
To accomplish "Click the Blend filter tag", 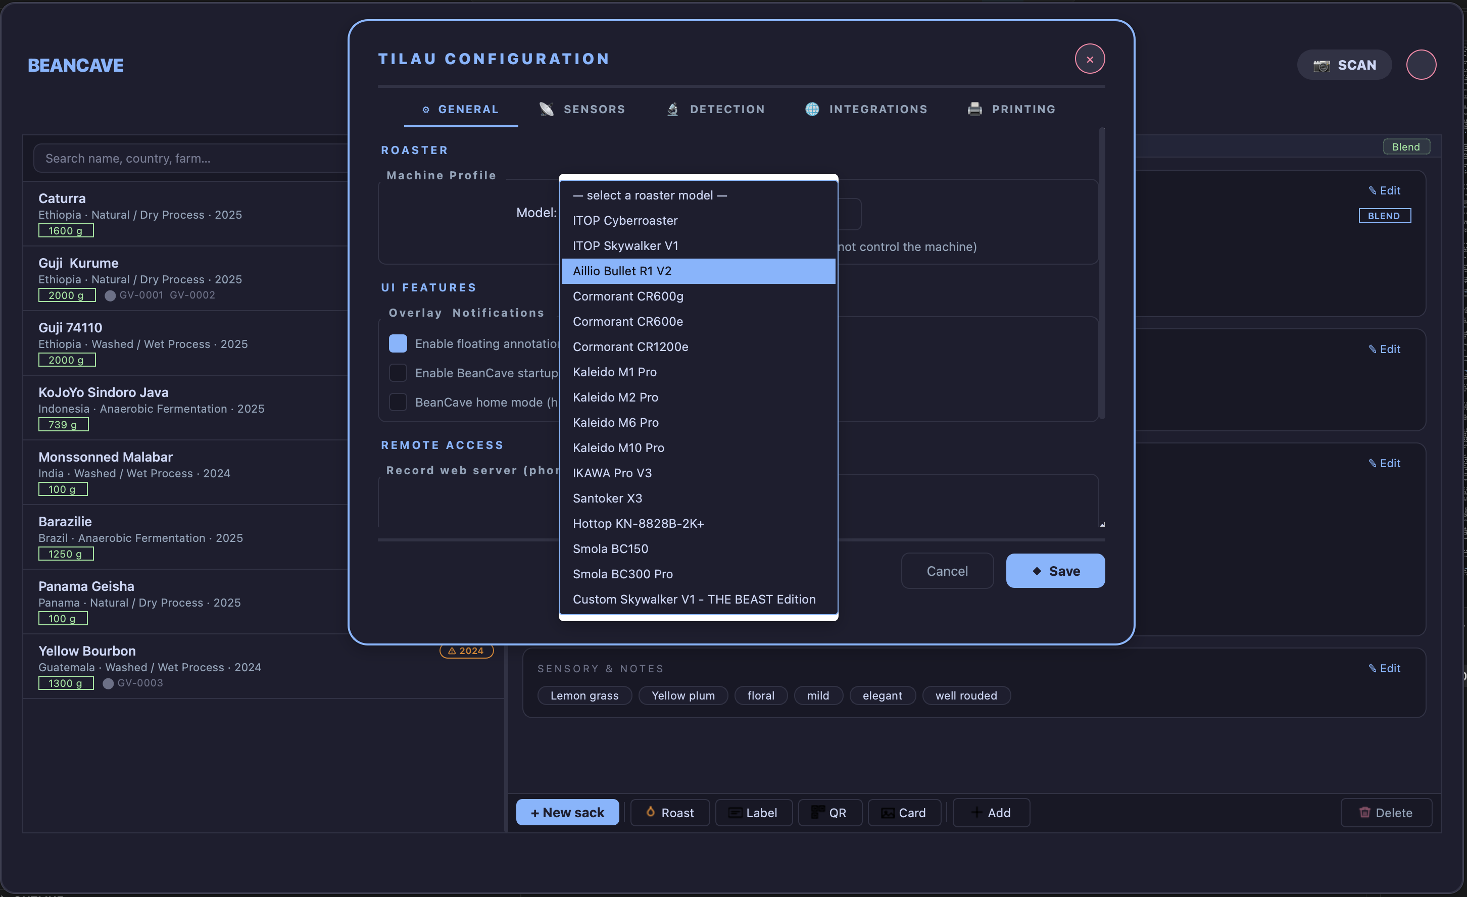I will point(1406,146).
